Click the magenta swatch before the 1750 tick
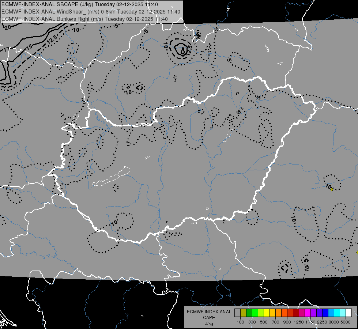Screen dimensions: 358x329 point(308,313)
